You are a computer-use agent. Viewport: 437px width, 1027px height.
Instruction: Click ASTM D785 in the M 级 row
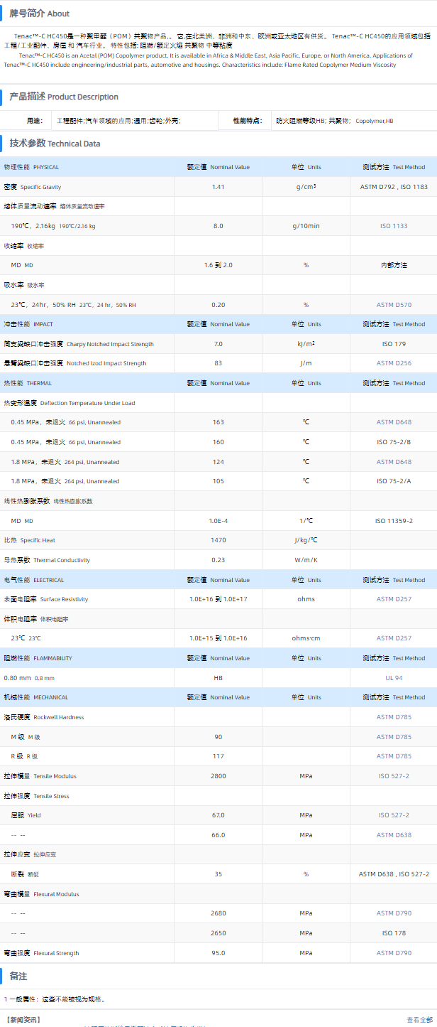click(394, 737)
